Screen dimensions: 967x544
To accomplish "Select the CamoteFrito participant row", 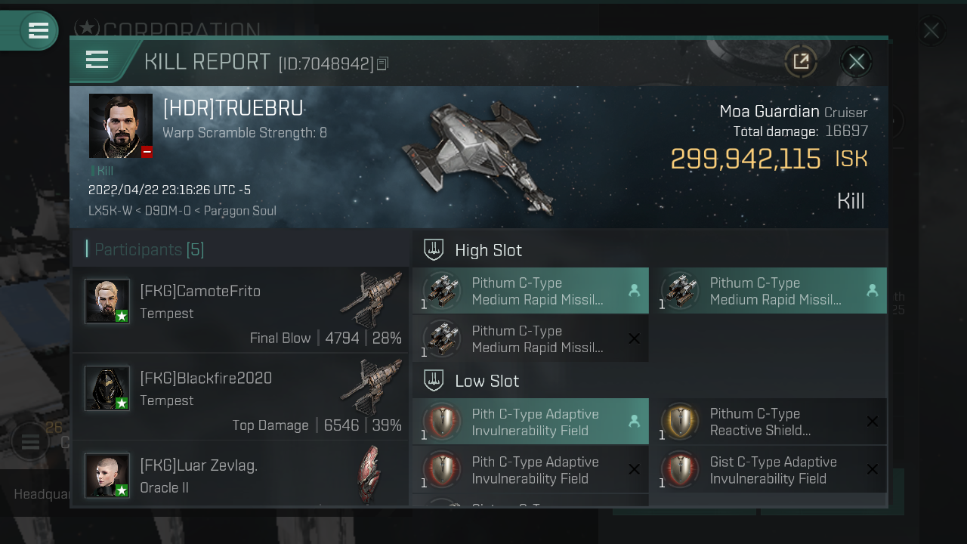I will click(x=240, y=310).
